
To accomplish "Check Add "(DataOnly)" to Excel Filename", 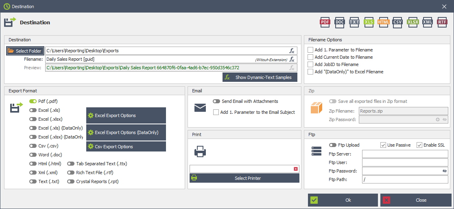I will click(x=310, y=72).
